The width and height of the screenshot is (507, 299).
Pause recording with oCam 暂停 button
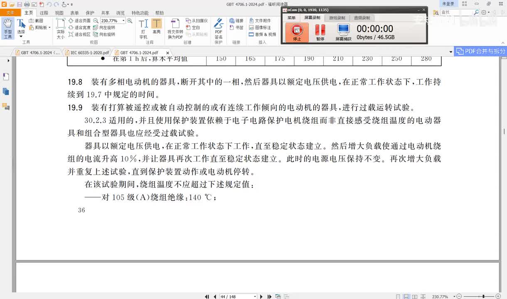(320, 32)
